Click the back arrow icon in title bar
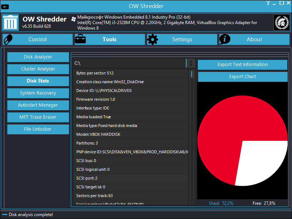 (5, 7)
